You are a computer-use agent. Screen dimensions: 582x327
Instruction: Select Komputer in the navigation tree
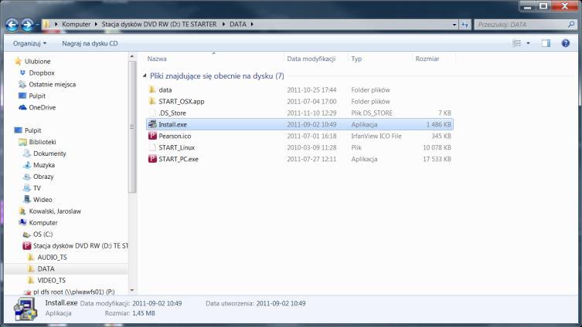[43, 223]
